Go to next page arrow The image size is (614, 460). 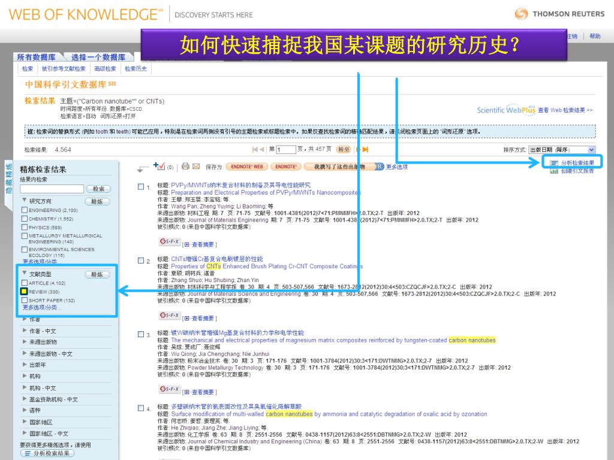click(358, 149)
